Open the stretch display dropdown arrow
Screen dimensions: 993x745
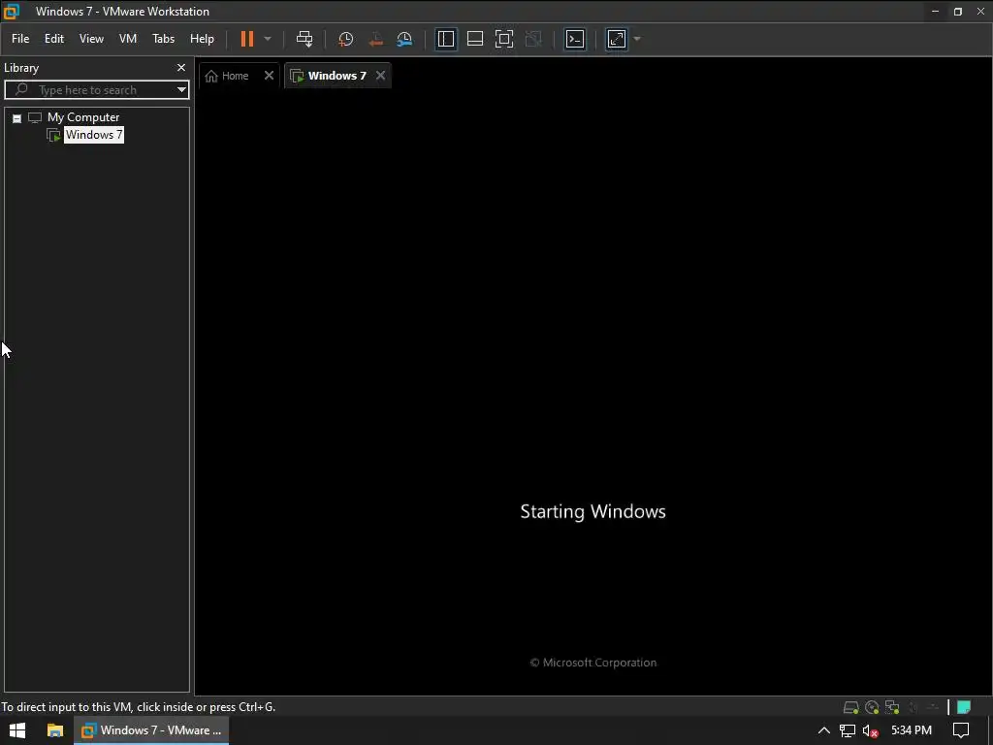[637, 39]
